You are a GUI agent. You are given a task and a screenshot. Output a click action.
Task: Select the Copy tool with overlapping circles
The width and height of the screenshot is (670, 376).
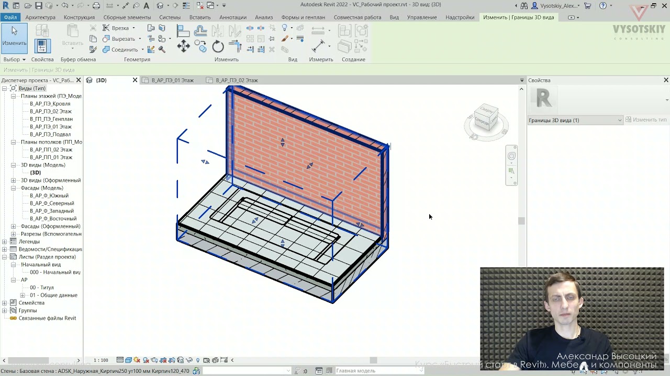click(x=200, y=46)
